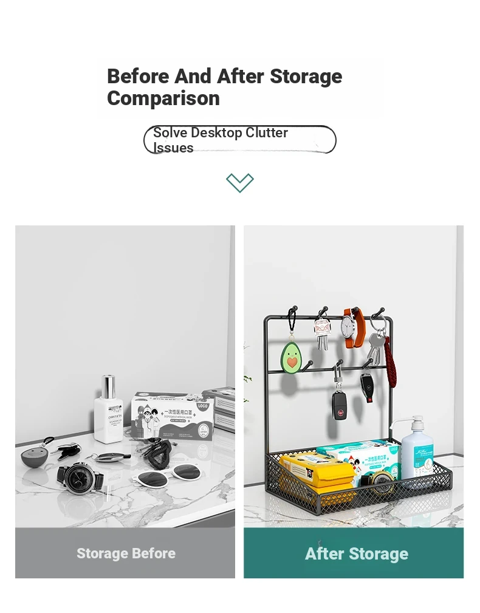
Task: Click the yellow wet wipes pack in basket
Action: pyautogui.click(x=317, y=476)
